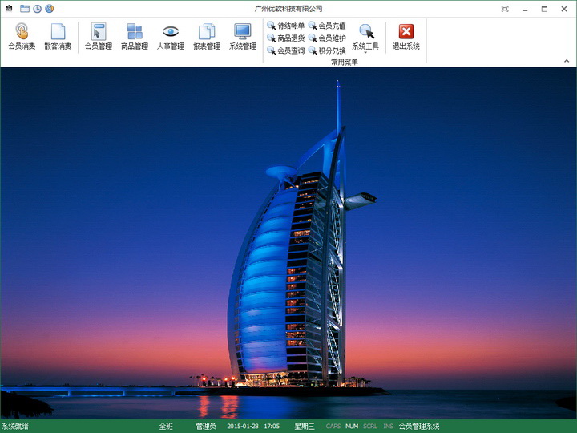Click the window icon in quick access bar

point(25,9)
